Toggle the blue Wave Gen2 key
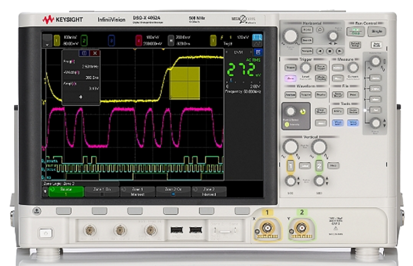Viewport: 413px width, 266px height. click(353, 123)
